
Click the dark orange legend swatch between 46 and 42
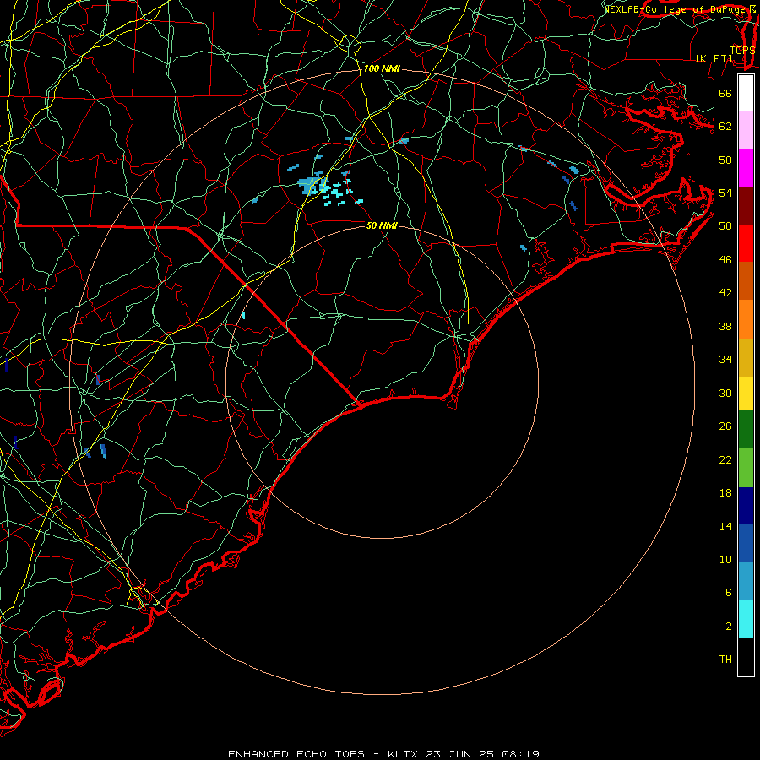[x=746, y=280]
